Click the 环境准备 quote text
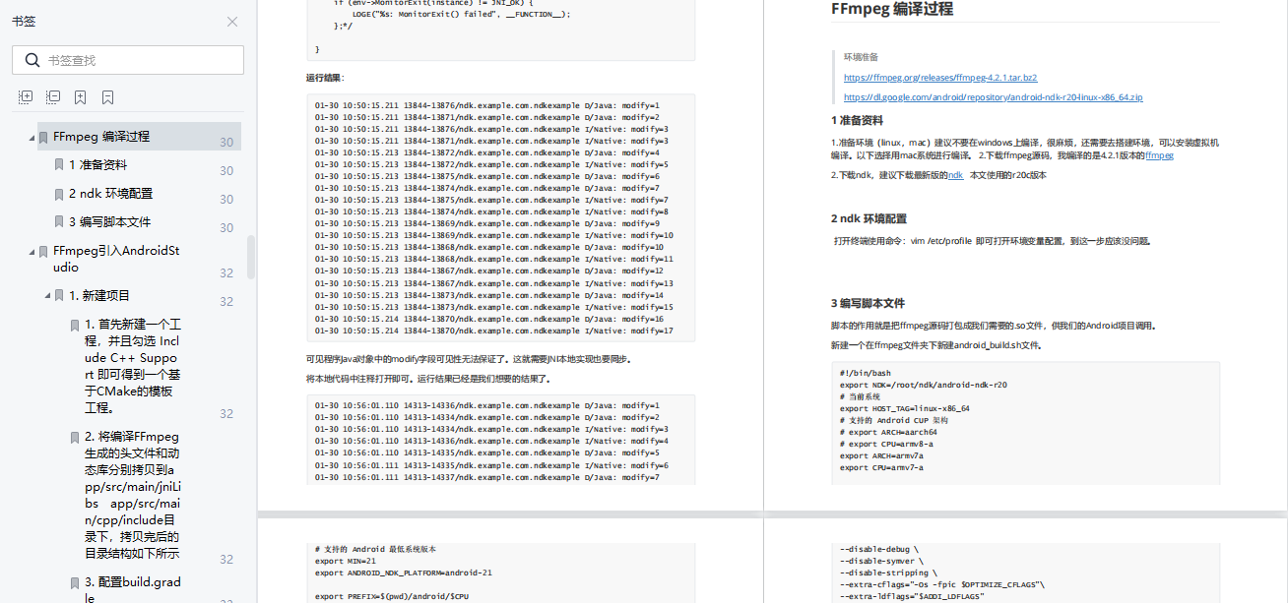Image resolution: width=1288 pixels, height=603 pixels. pos(861,57)
